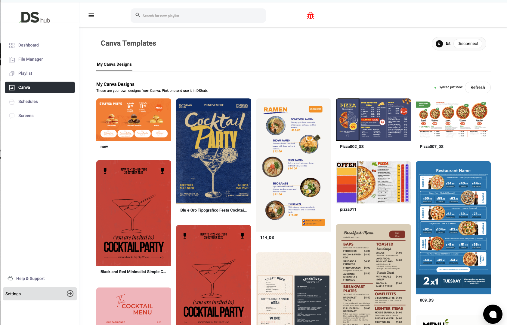Image resolution: width=507 pixels, height=325 pixels.
Task: Click the Help & Support headset icon
Action: [11, 278]
